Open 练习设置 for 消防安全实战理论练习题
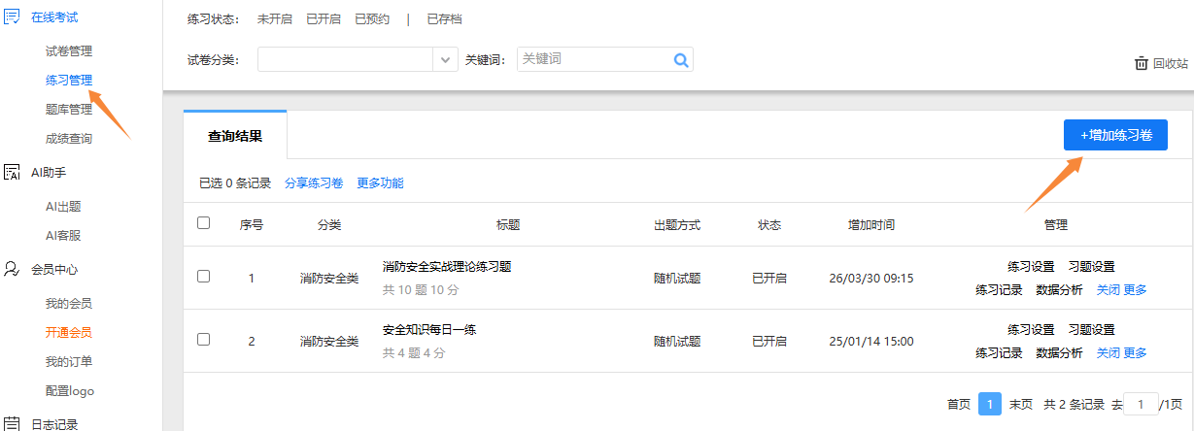Screen dimensions: 1194x431 pos(1031,266)
